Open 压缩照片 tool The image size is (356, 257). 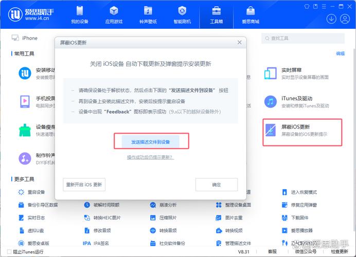(163, 218)
